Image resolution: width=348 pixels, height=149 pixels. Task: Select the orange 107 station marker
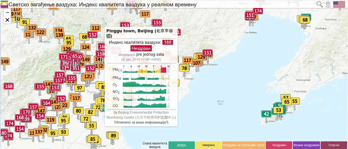click(x=197, y=63)
